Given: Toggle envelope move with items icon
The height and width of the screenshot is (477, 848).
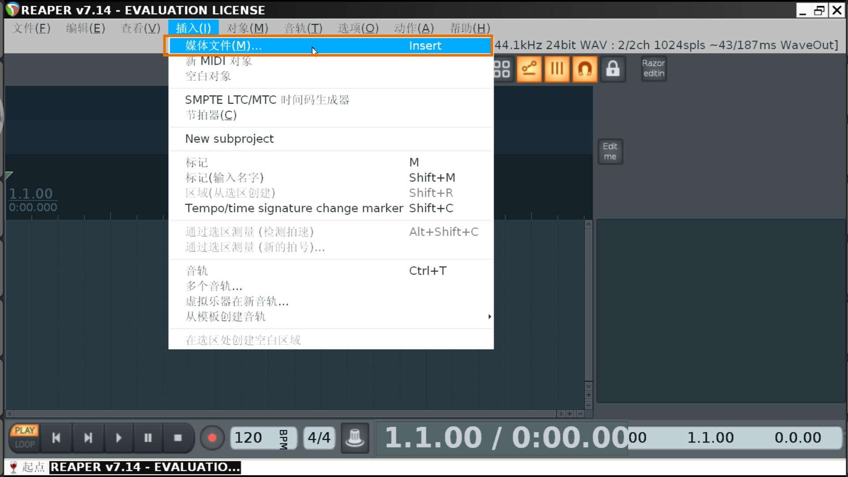Looking at the screenshot, I should [529, 69].
